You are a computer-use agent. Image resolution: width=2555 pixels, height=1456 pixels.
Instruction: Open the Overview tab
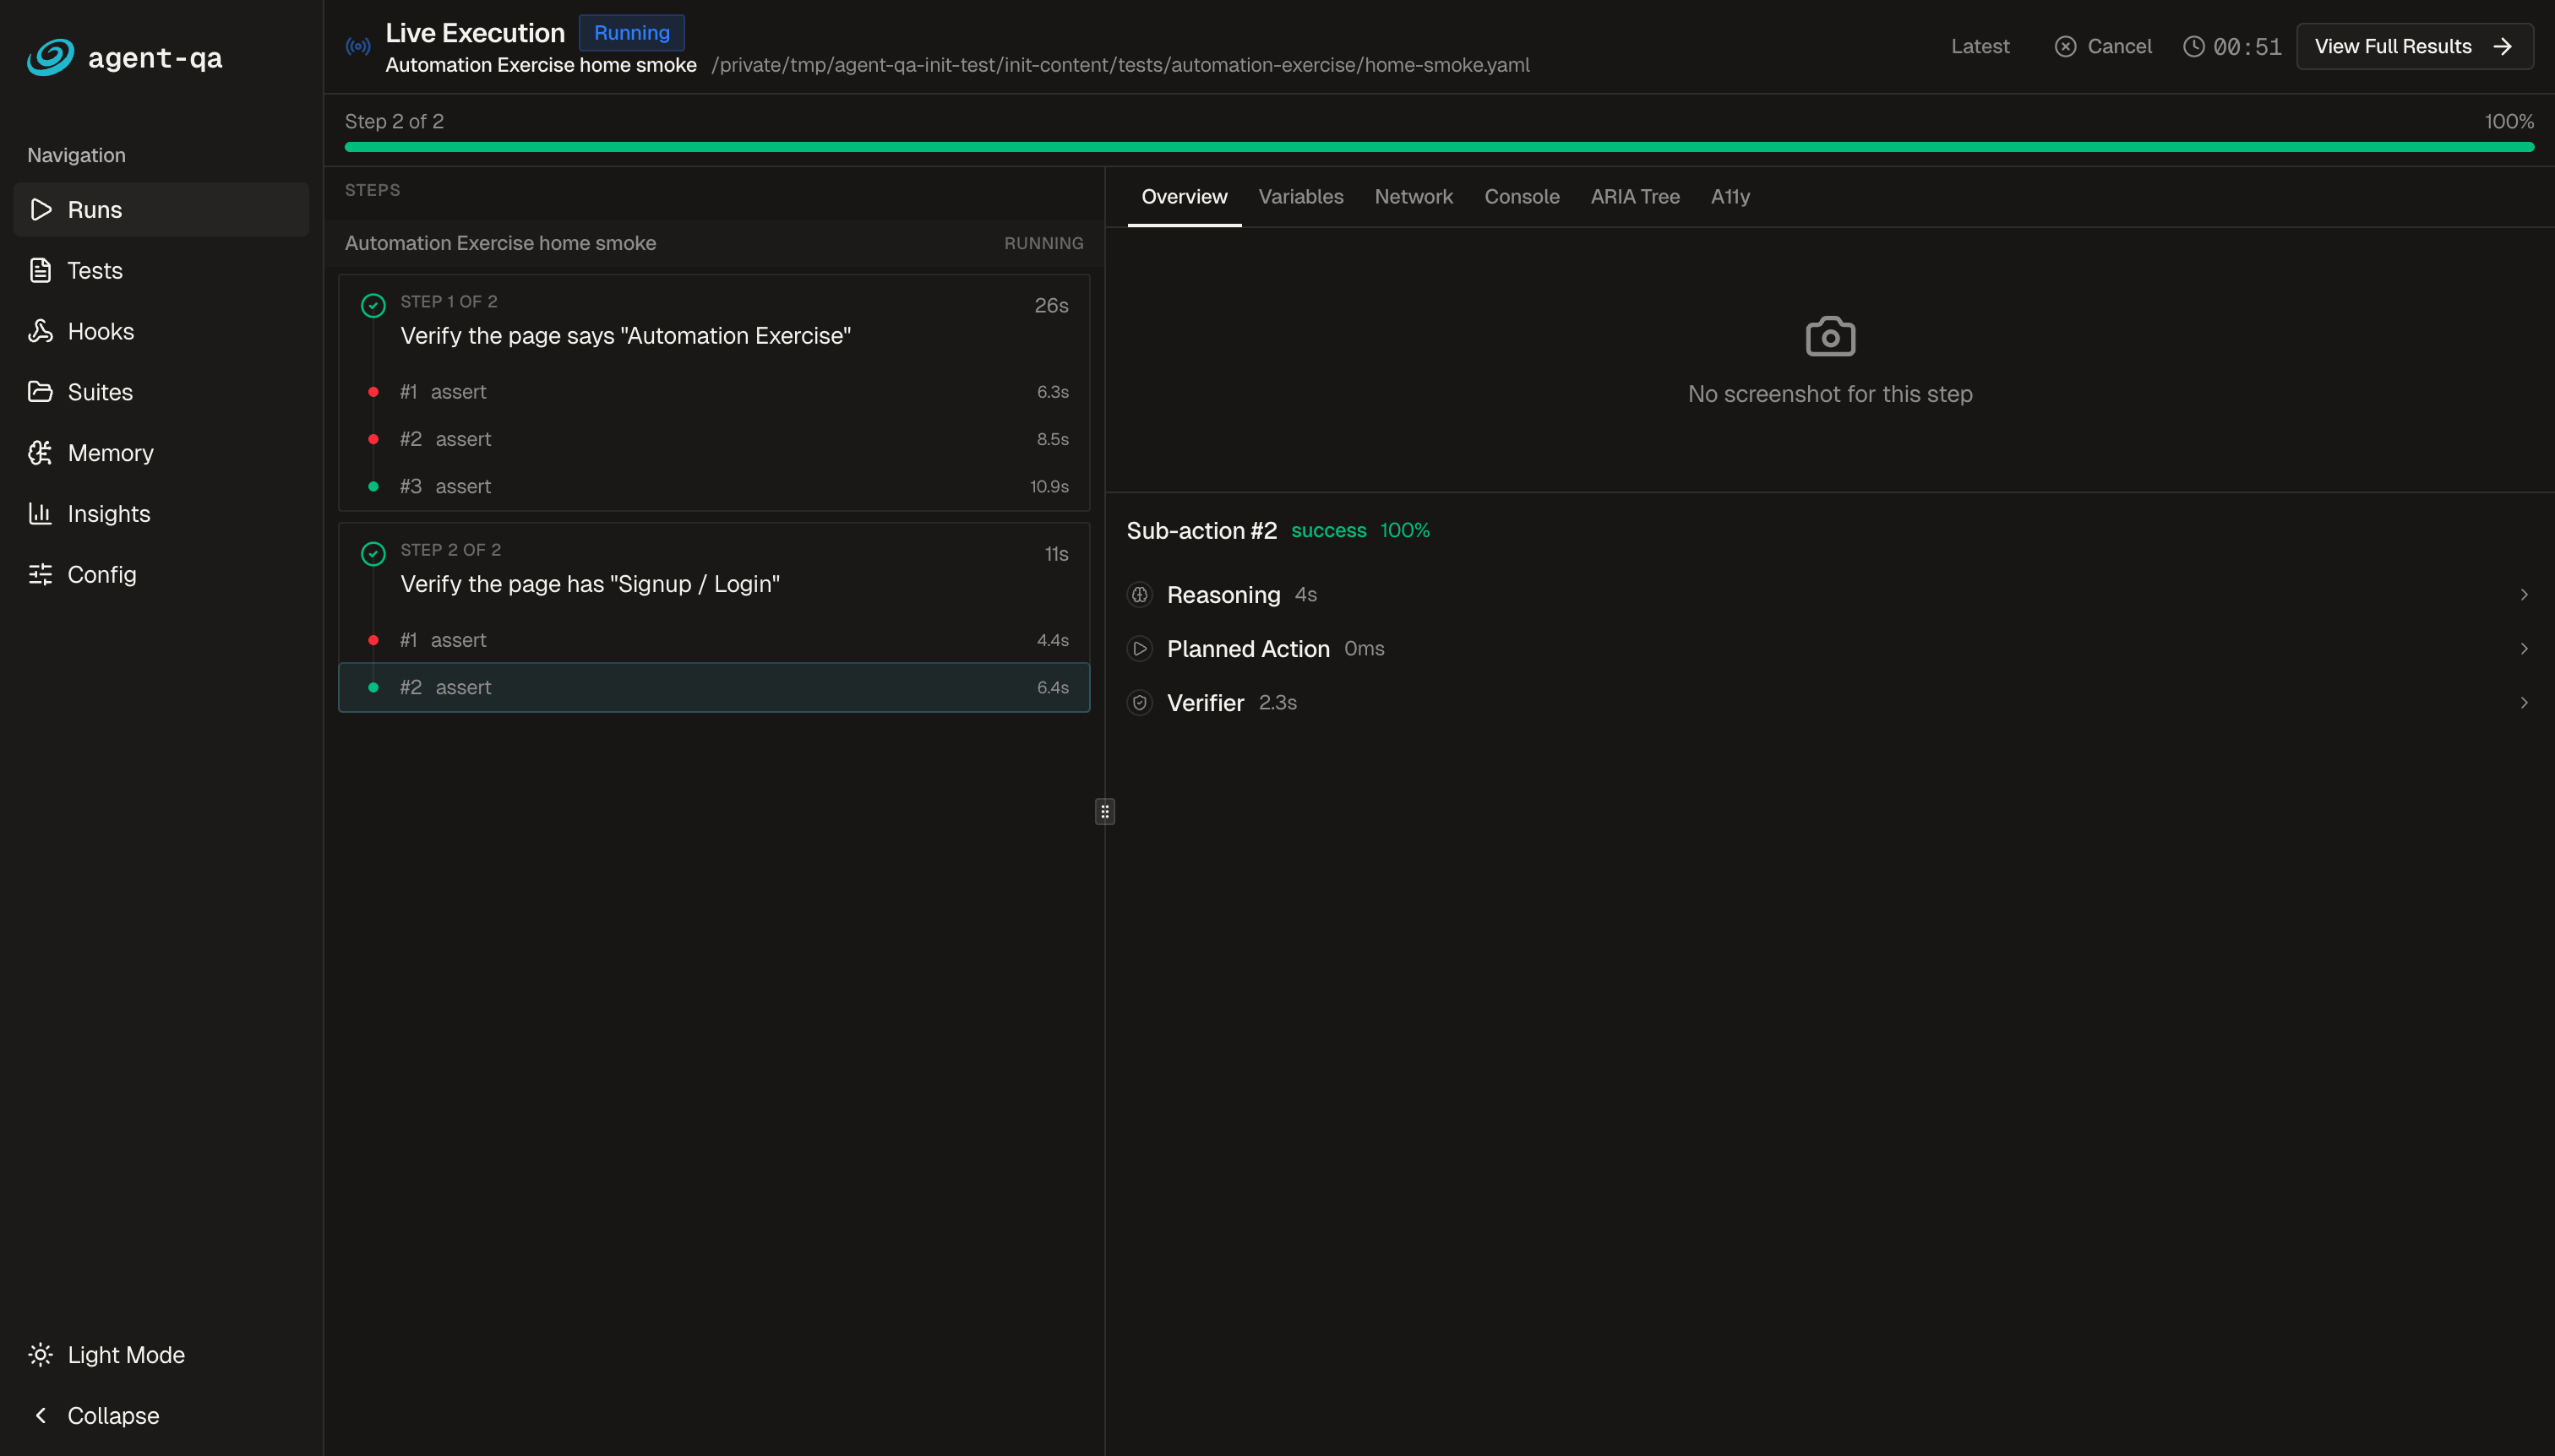click(x=1185, y=197)
